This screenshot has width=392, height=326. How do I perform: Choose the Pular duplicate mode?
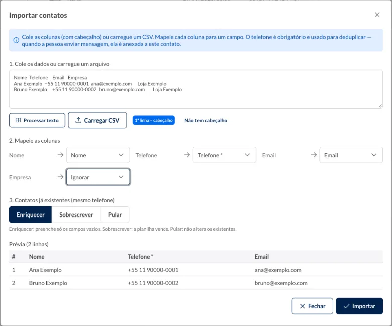coord(115,214)
